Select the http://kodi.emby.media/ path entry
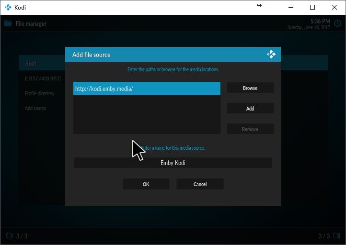The height and width of the screenshot is (245, 346). pyautogui.click(x=147, y=89)
